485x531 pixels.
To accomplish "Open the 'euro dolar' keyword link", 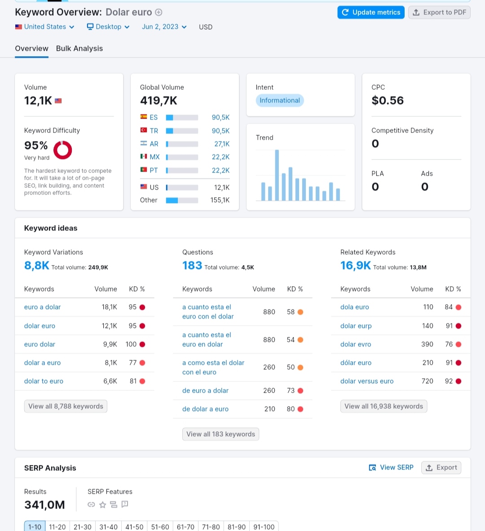I will point(40,344).
